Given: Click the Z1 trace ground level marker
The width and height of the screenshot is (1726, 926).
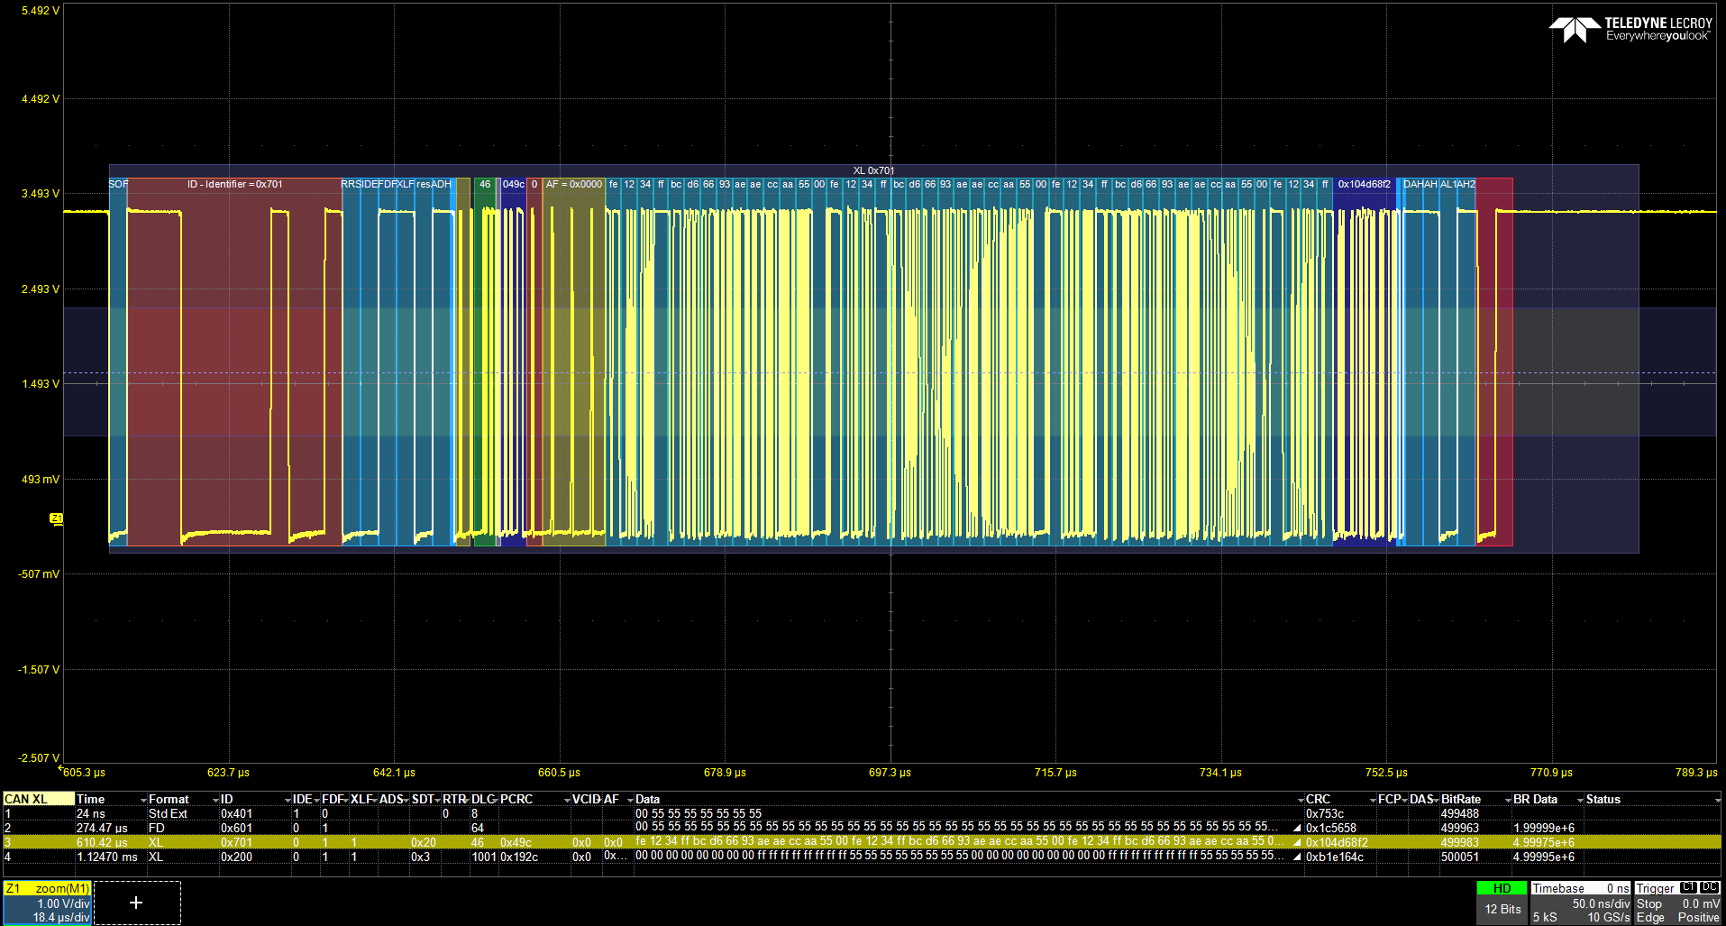Looking at the screenshot, I should (56, 518).
